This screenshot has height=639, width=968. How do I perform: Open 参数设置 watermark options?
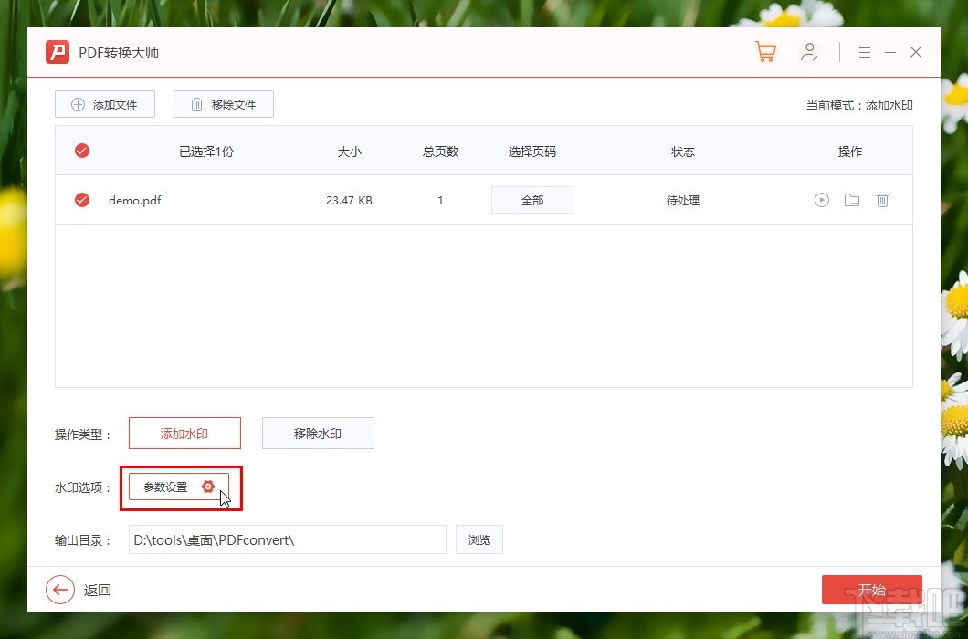[x=178, y=487]
